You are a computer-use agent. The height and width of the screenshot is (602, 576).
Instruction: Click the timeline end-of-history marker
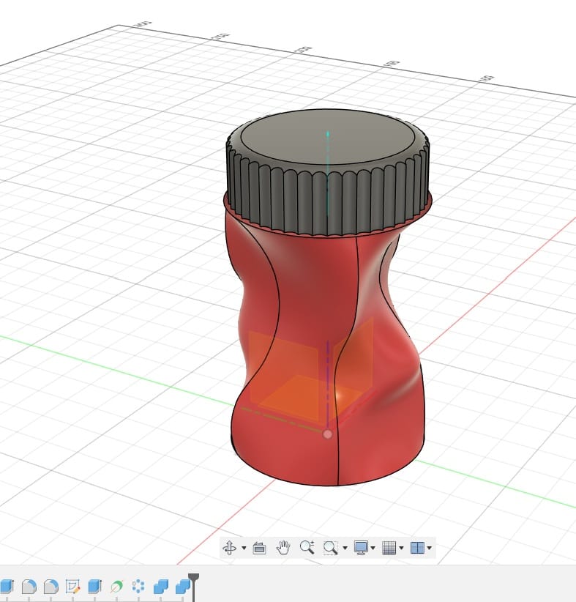click(x=194, y=584)
